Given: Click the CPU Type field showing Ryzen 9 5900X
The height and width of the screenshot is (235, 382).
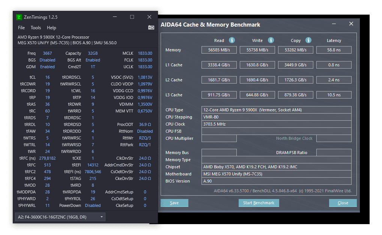Looking at the screenshot, I should tap(276, 110).
